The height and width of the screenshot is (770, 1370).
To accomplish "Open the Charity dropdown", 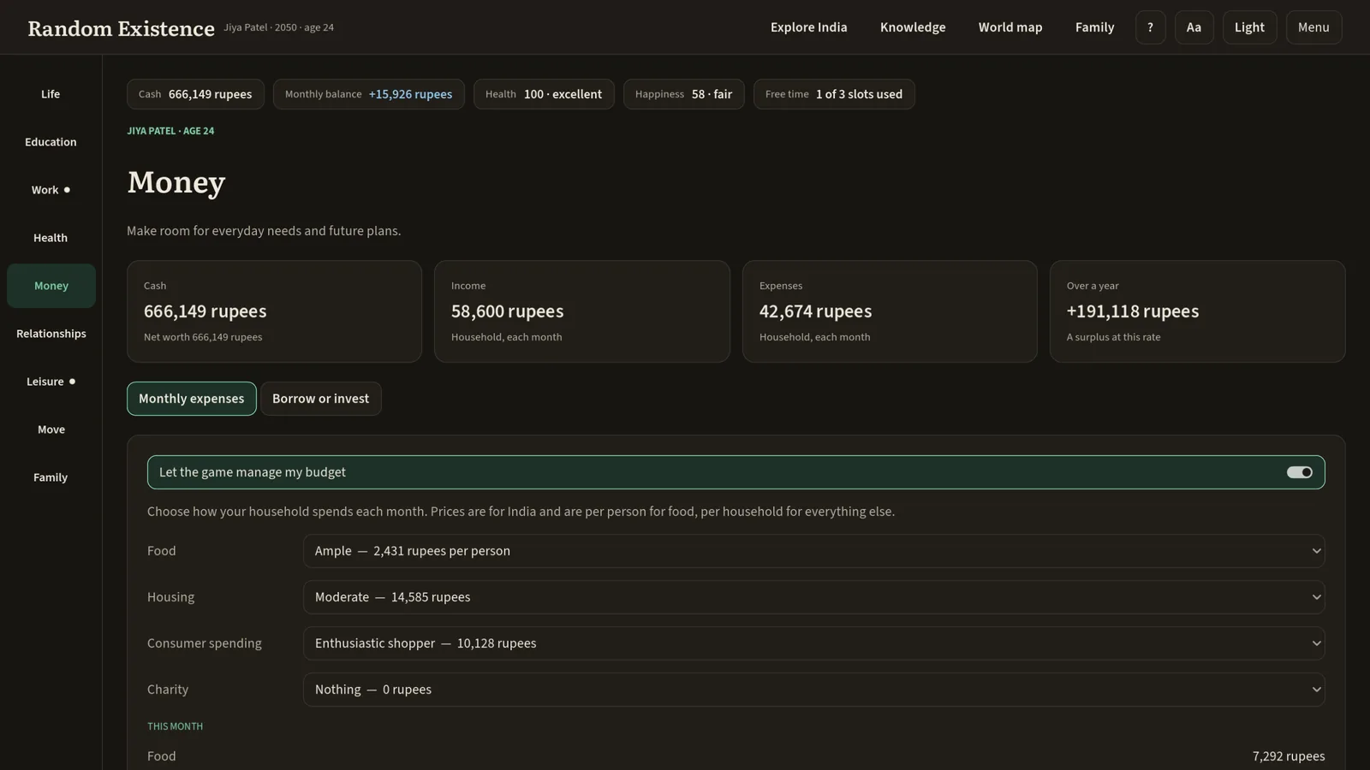I will (813, 690).
